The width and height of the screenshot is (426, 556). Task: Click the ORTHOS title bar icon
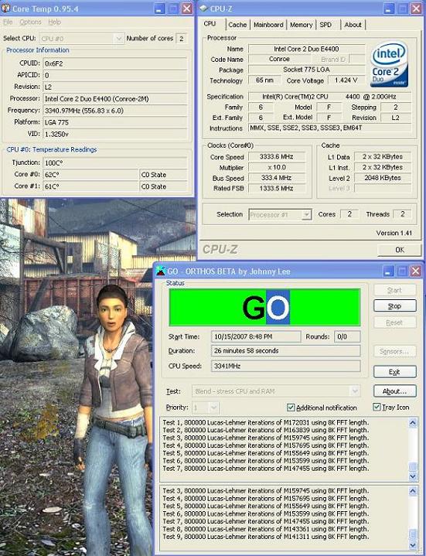tap(161, 271)
